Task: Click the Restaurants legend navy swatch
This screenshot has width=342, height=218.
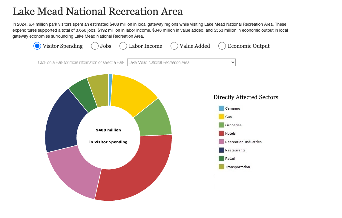Action: (221, 150)
